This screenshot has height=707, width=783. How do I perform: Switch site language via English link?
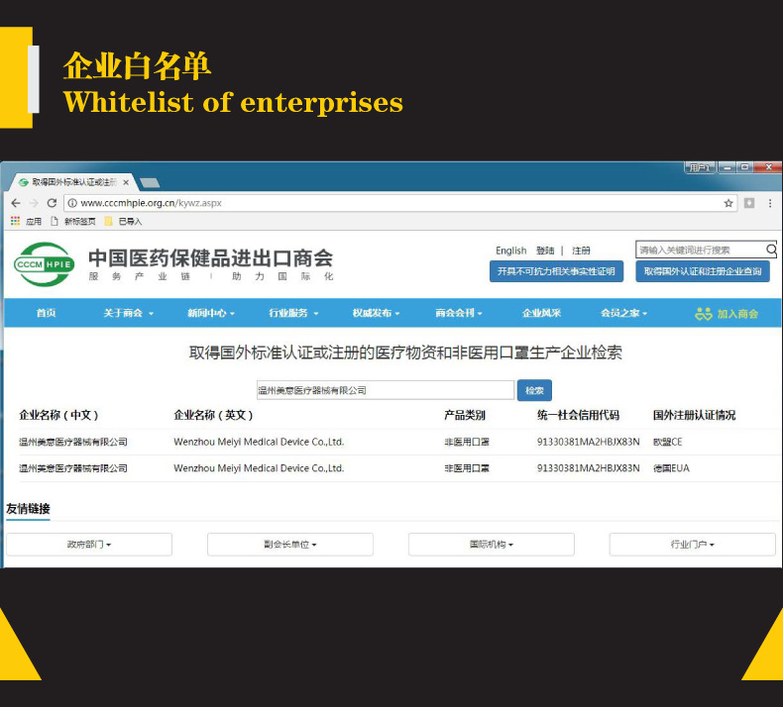(510, 251)
